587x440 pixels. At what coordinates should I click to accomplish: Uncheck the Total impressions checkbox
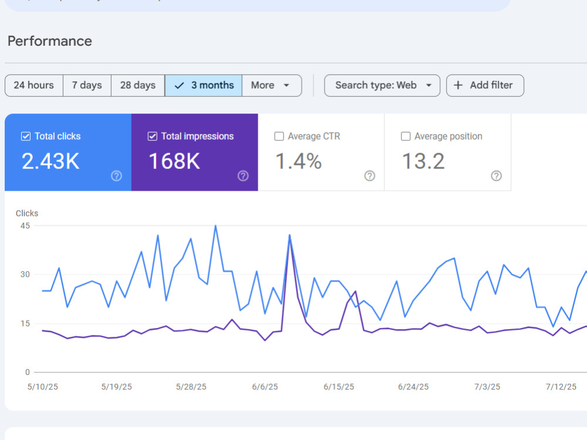153,136
